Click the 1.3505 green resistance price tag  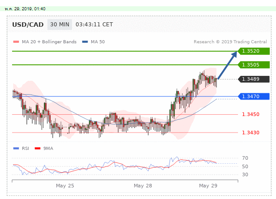click(x=254, y=65)
